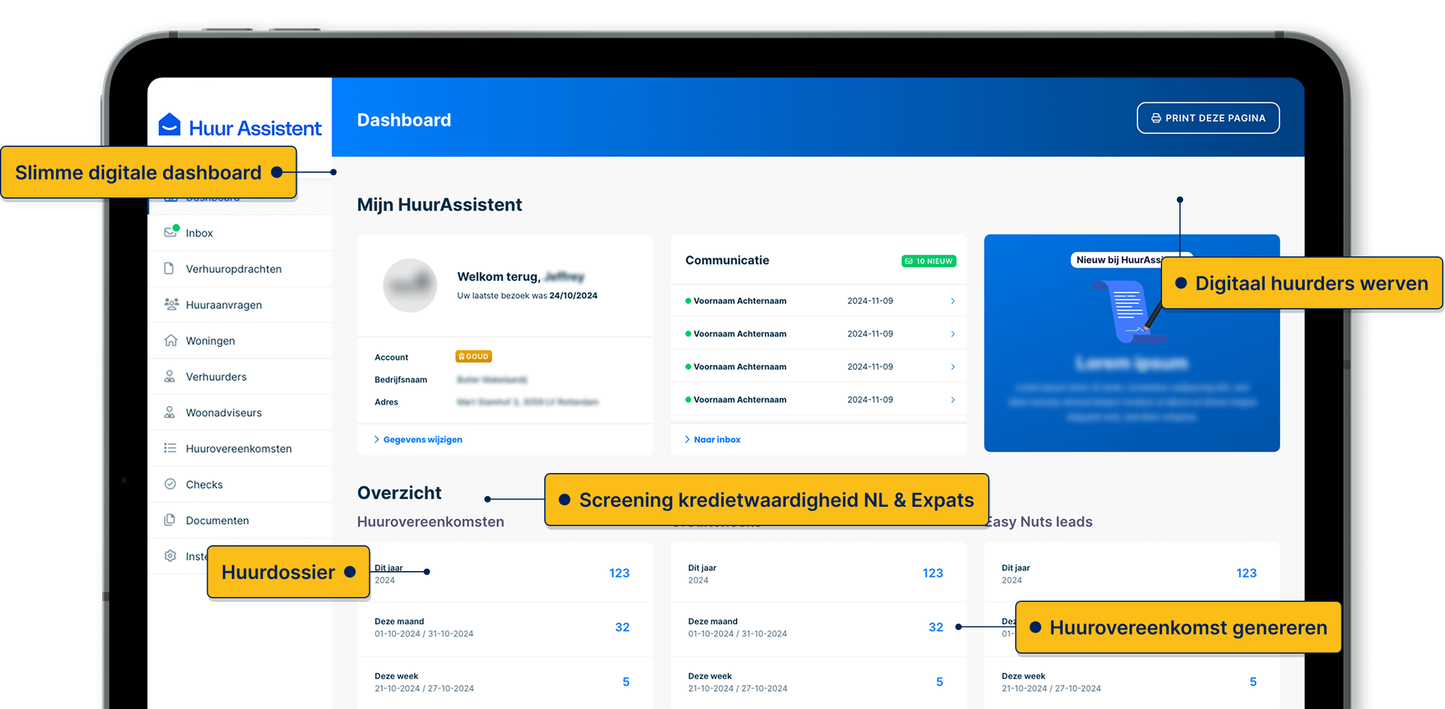
Task: Open Huurovereenkomsten in the sidebar
Action: point(238,448)
